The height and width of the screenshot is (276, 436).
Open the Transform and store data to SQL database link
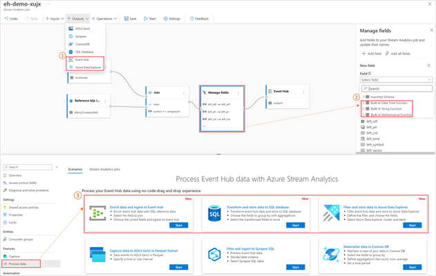point(258,207)
